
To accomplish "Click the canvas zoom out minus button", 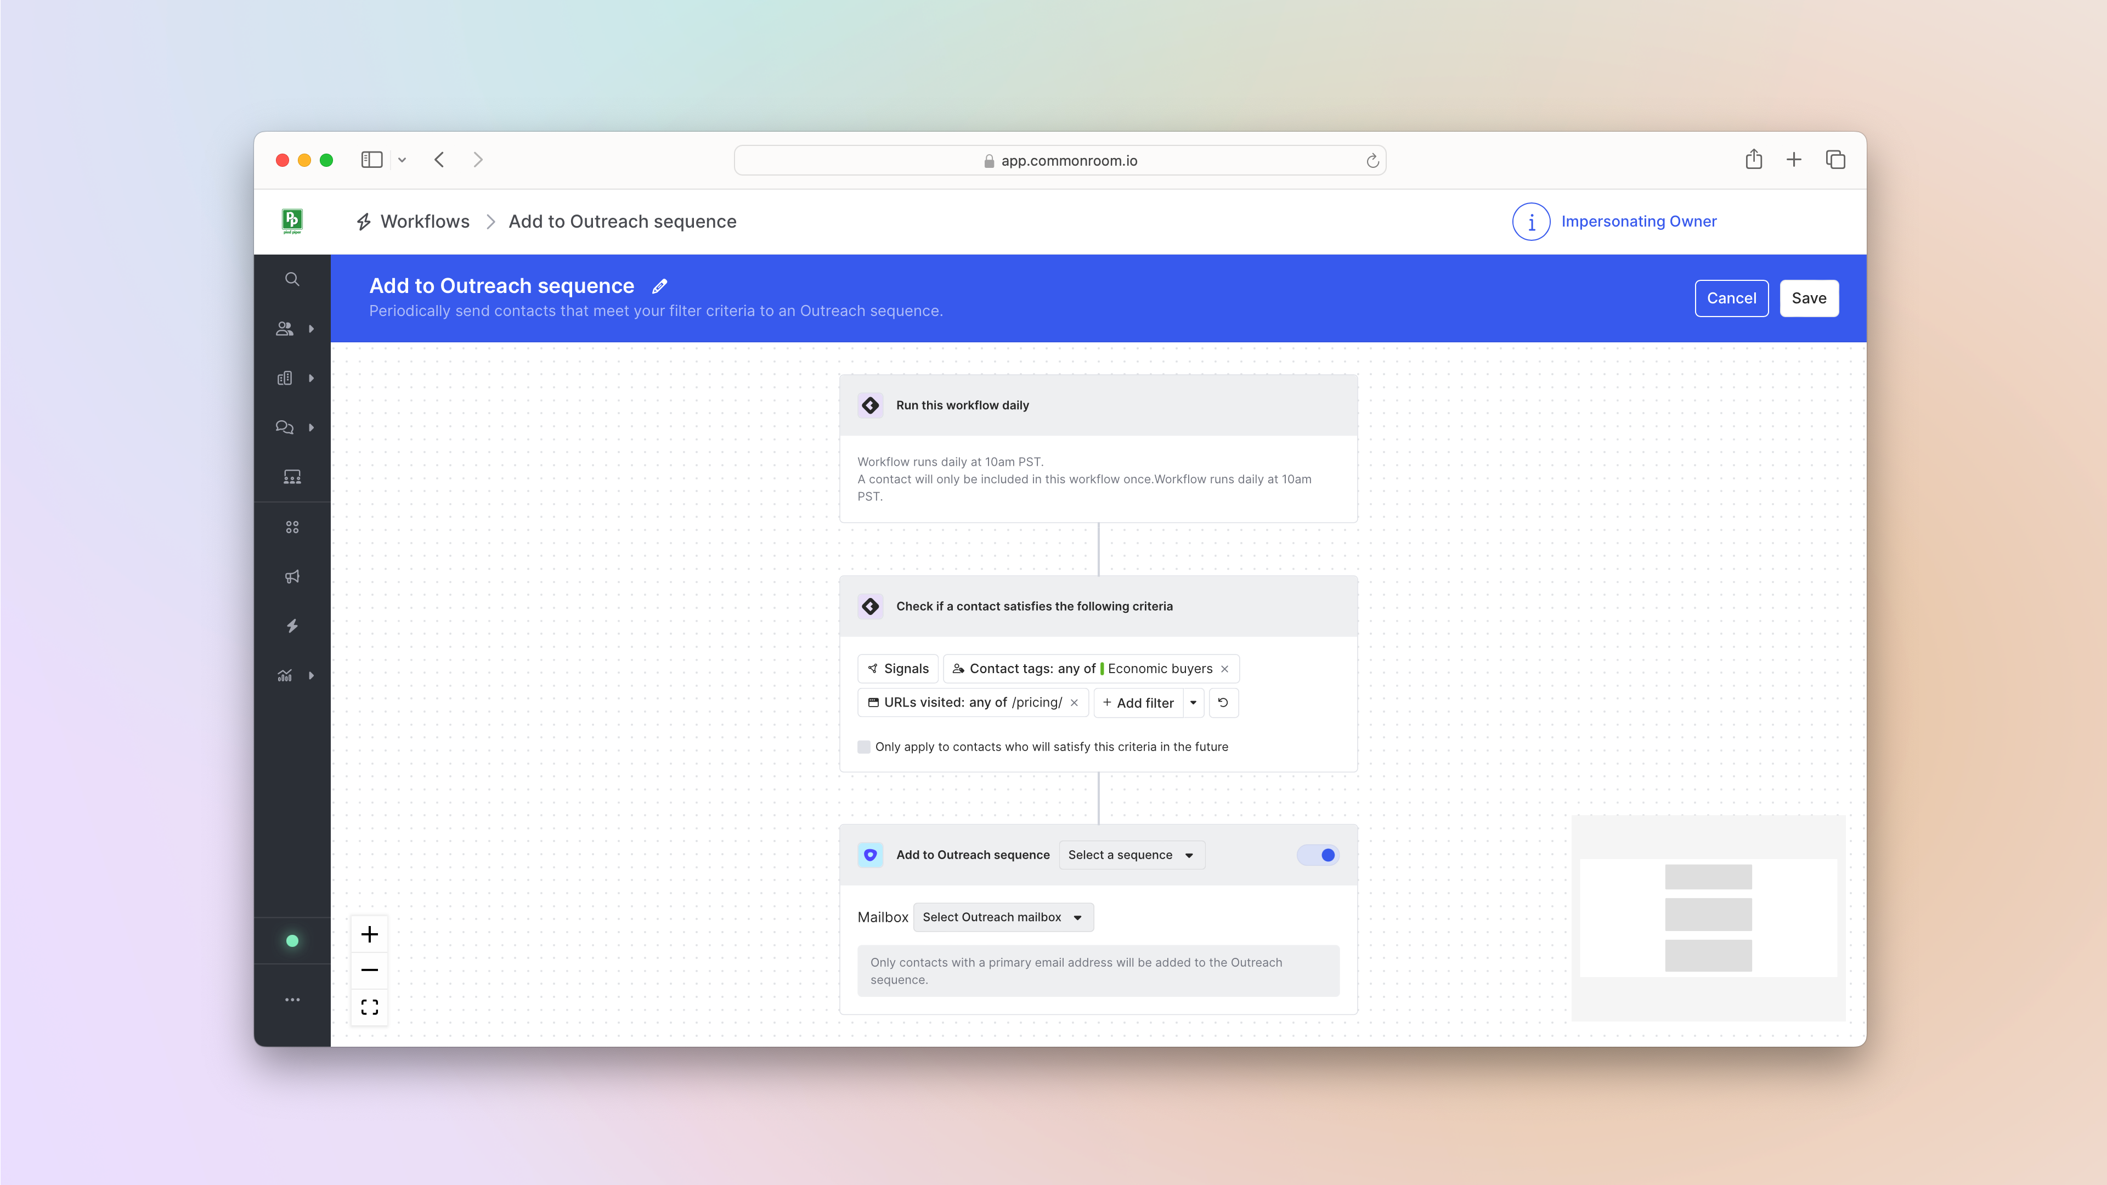I will (x=370, y=970).
